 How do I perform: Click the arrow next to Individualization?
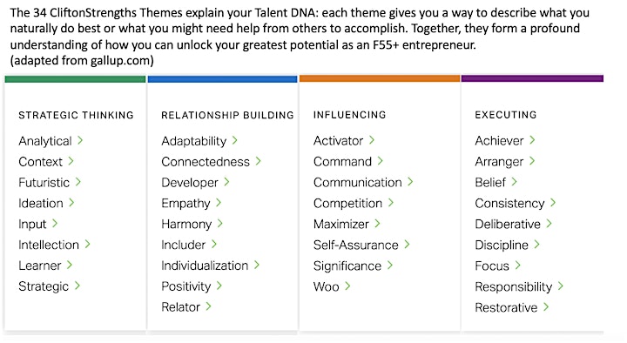pyautogui.click(x=257, y=265)
